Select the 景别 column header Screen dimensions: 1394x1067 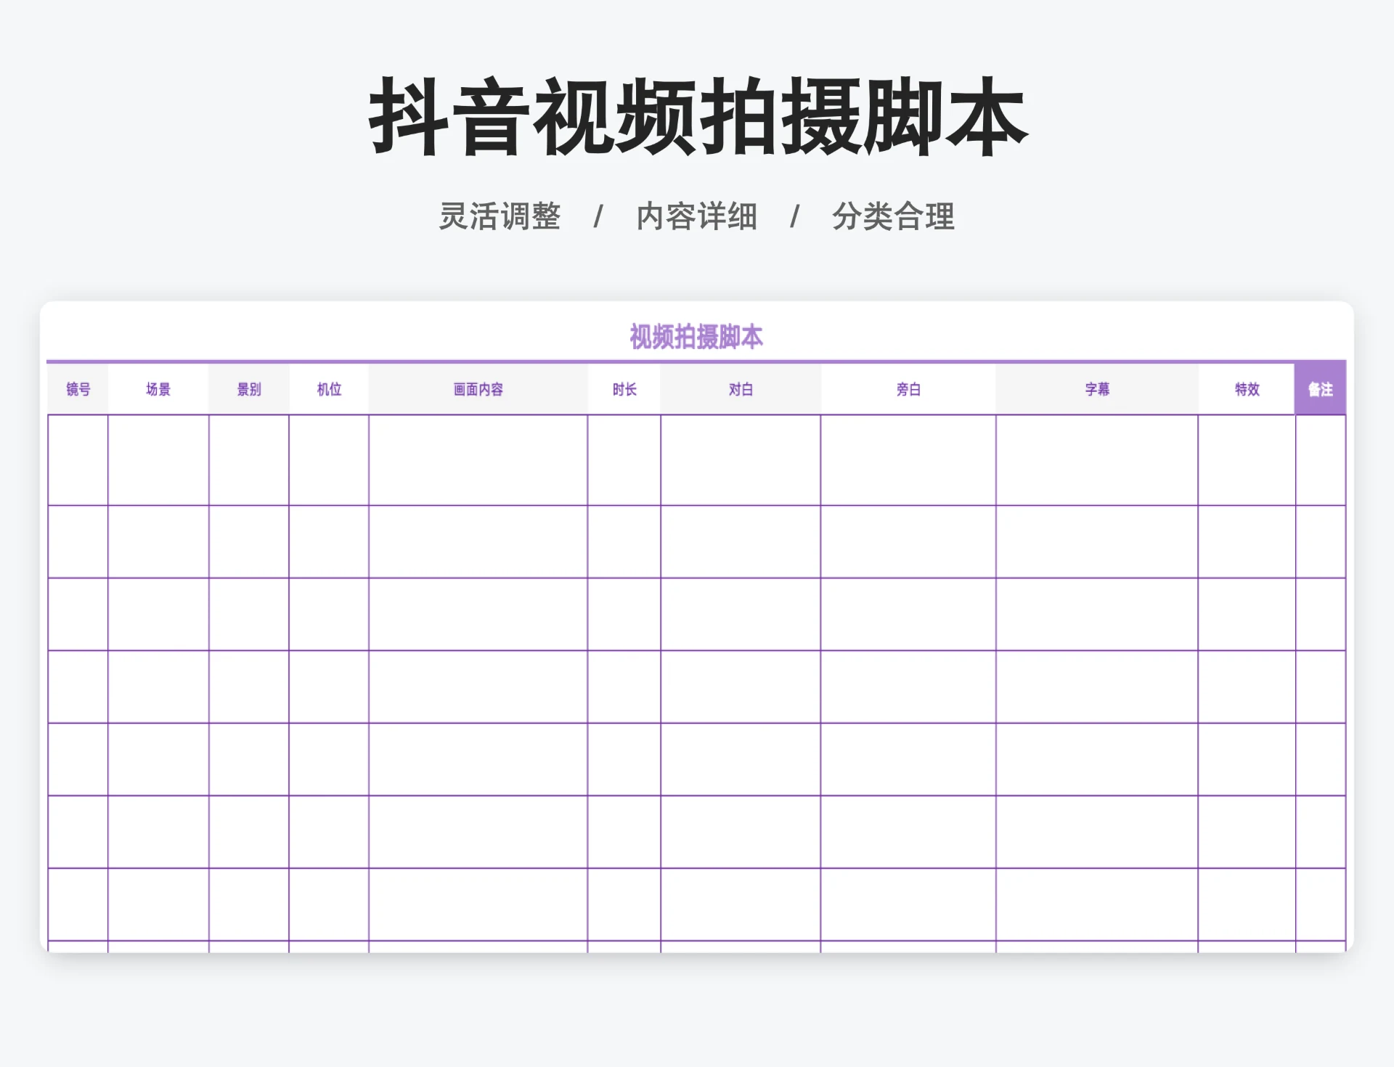248,389
